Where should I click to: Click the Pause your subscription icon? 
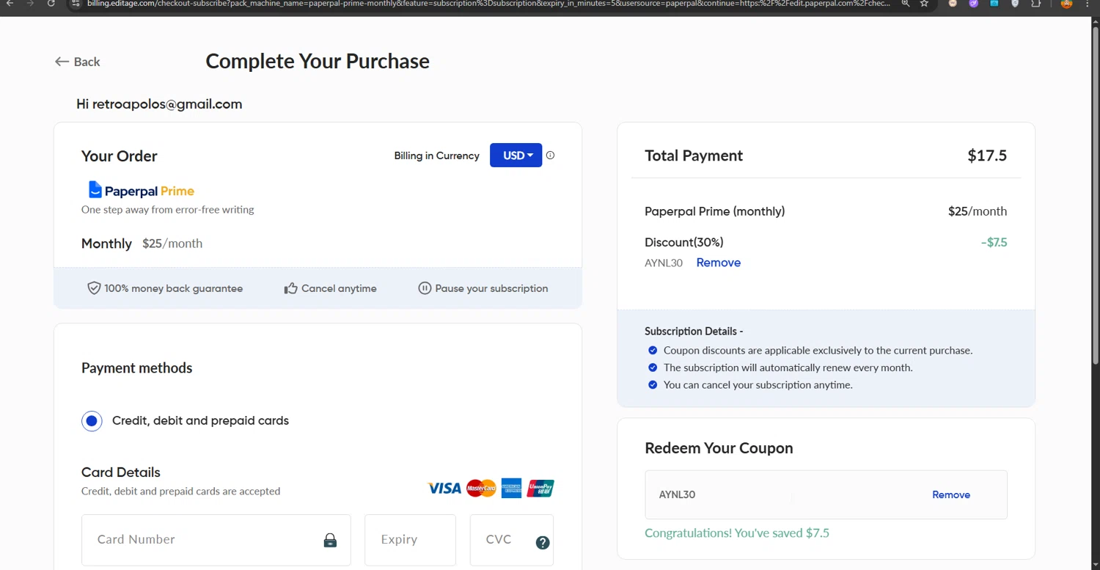[x=425, y=288]
